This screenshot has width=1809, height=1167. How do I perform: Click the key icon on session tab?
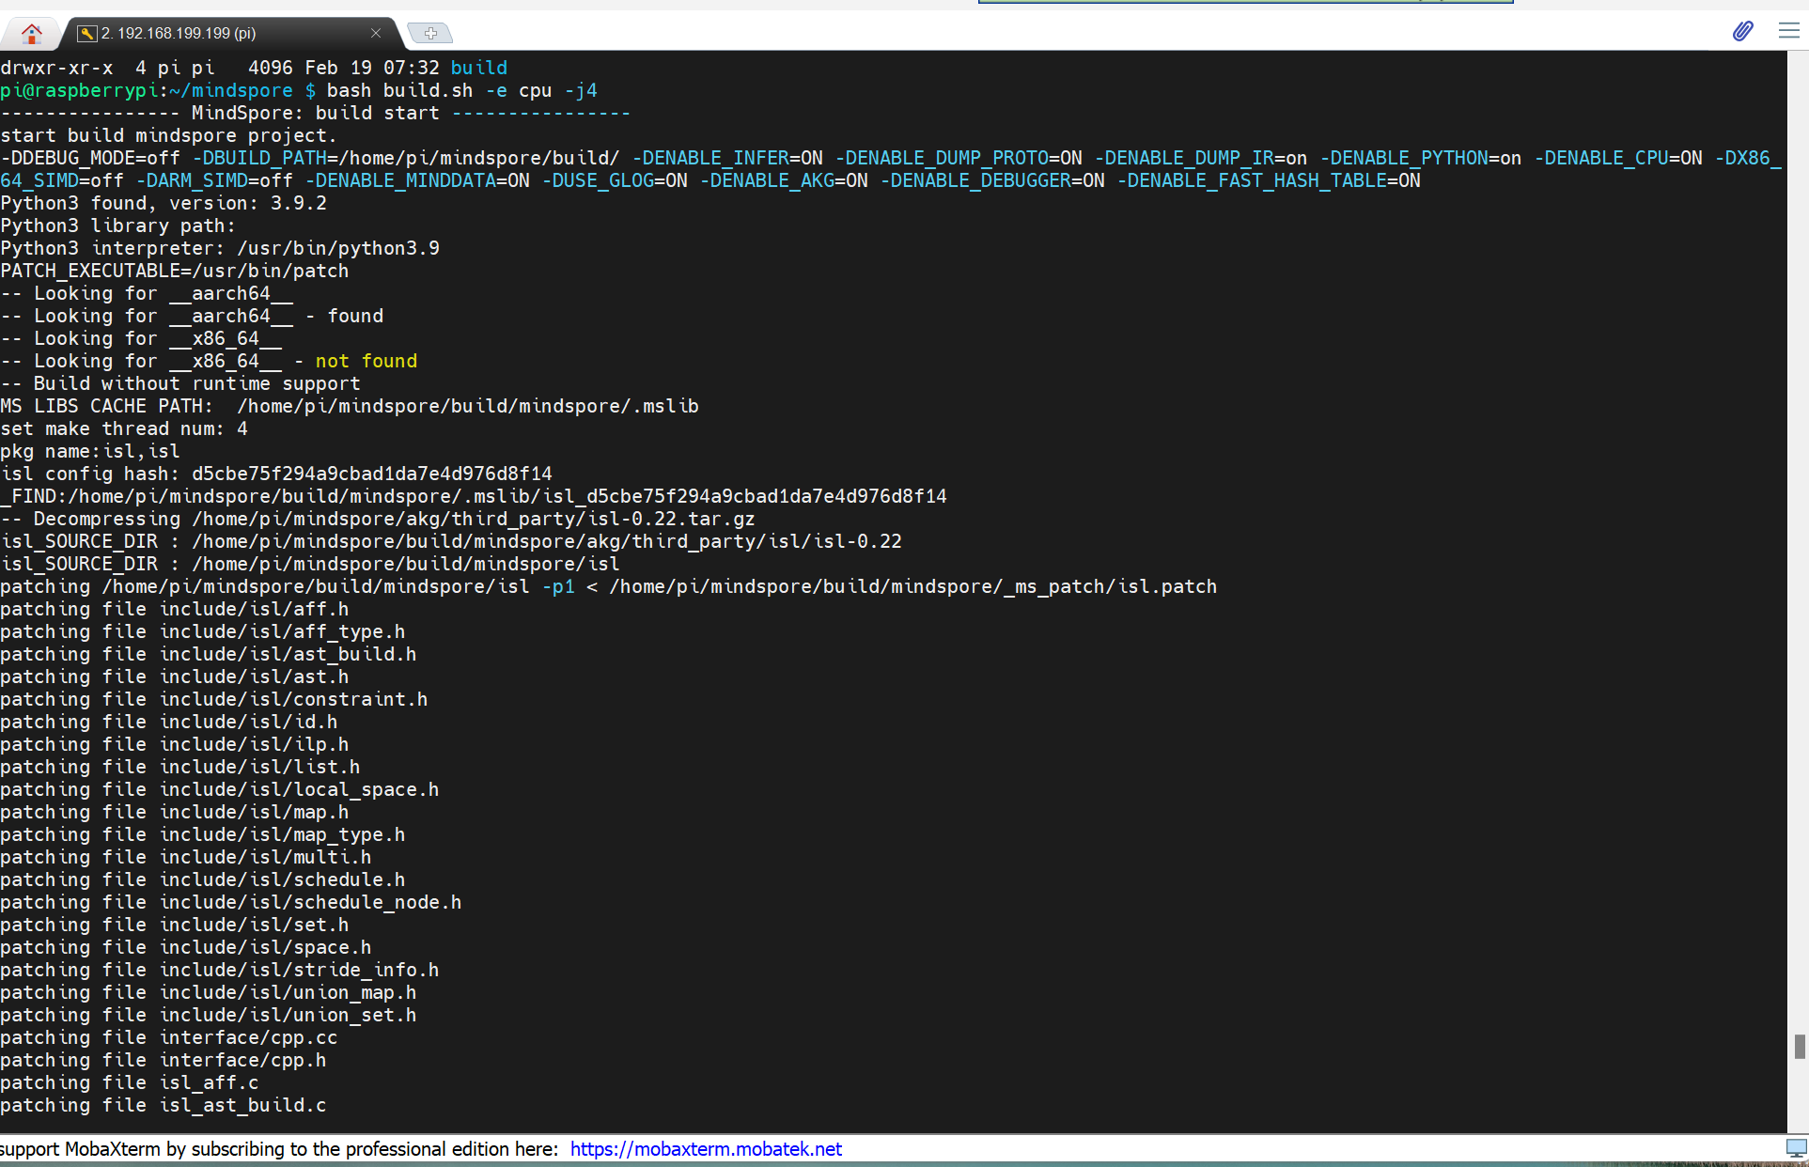pos(86,33)
